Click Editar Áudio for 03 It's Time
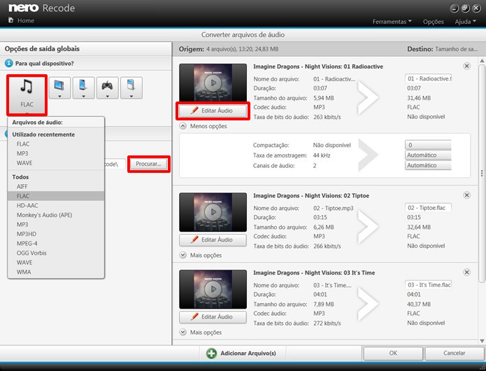The height and width of the screenshot is (371, 486). click(213, 316)
